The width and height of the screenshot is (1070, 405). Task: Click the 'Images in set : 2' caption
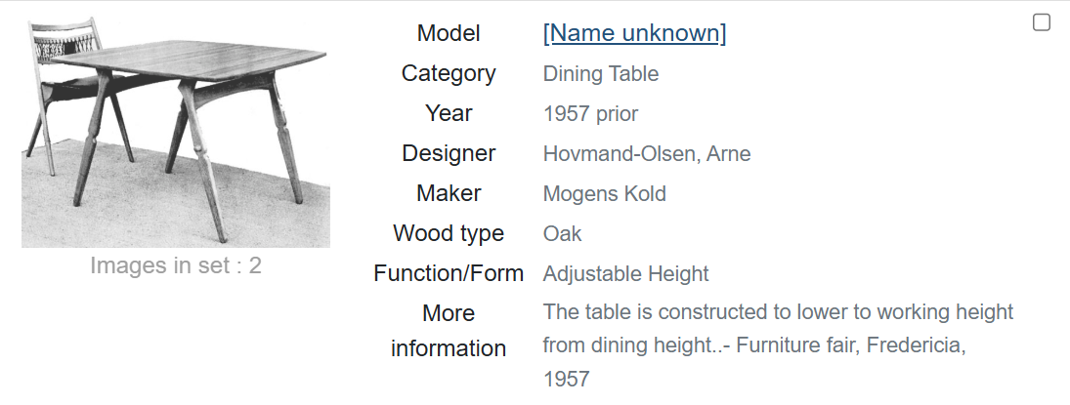176,265
